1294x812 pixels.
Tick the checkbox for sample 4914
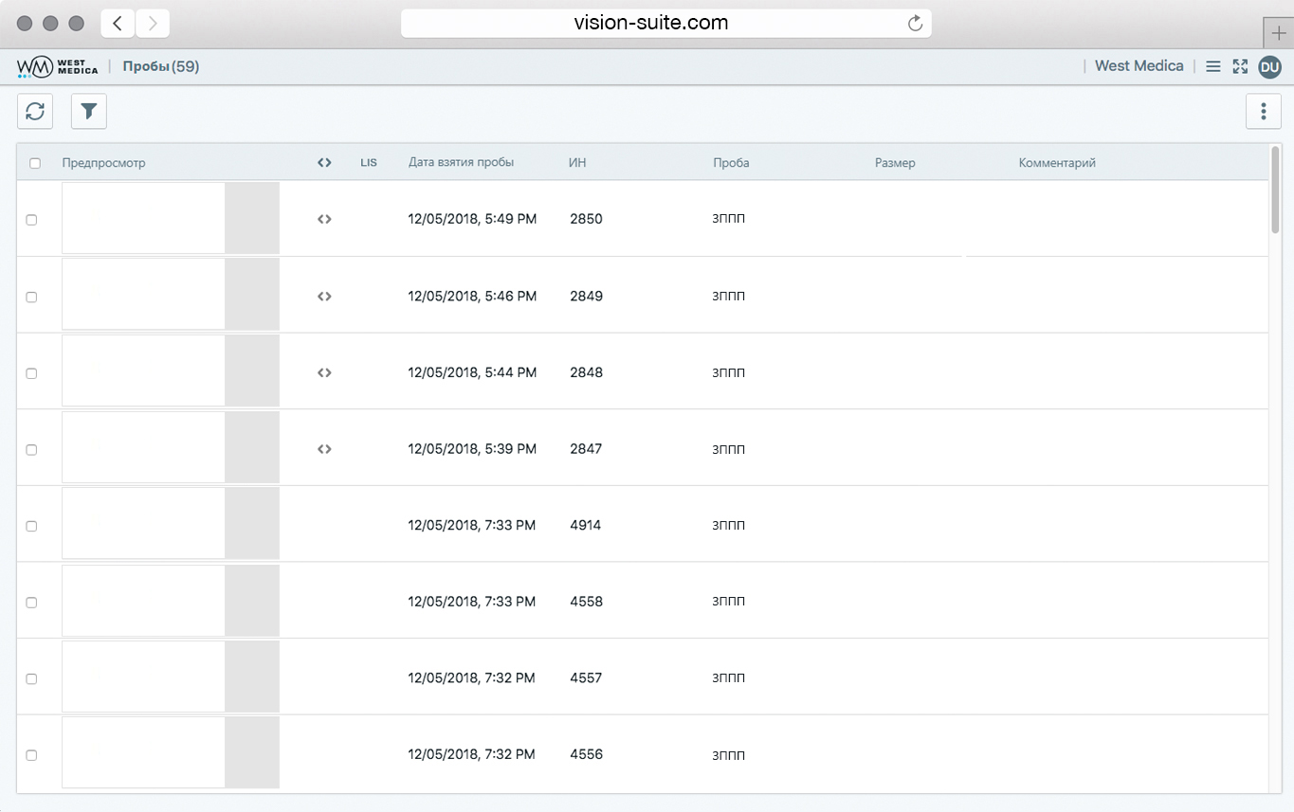point(31,526)
